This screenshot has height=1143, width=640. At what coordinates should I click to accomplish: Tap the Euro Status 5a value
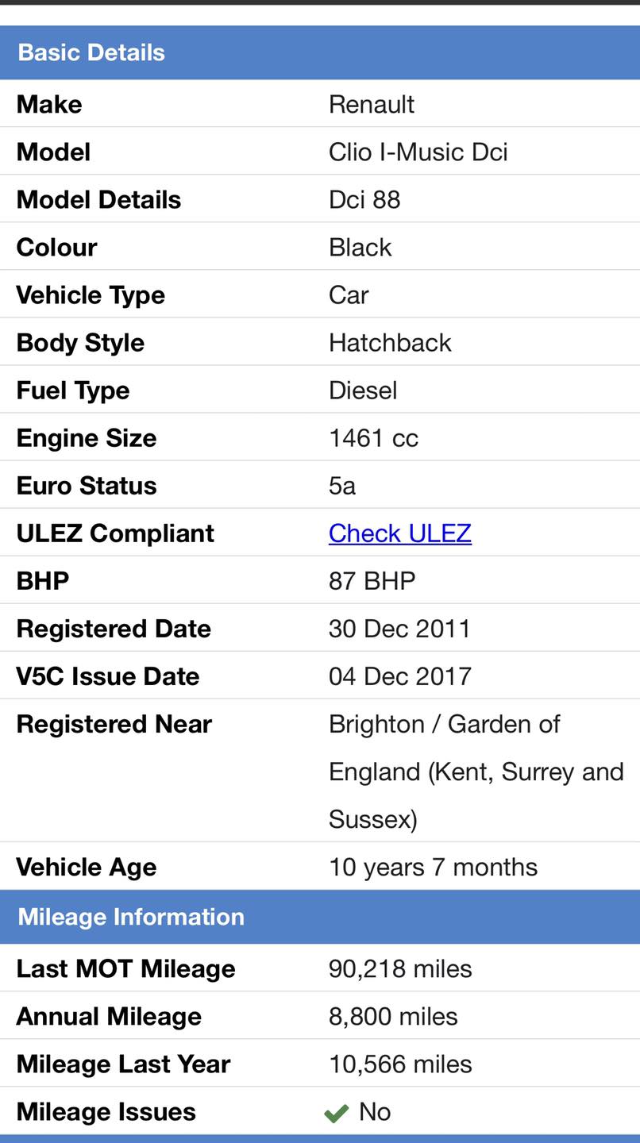tap(342, 486)
